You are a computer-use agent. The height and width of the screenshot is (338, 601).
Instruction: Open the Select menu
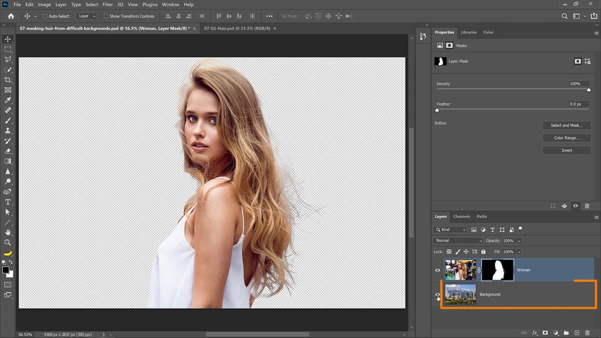click(92, 4)
